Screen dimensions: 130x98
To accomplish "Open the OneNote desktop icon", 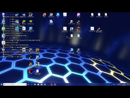I will coord(79,15).
